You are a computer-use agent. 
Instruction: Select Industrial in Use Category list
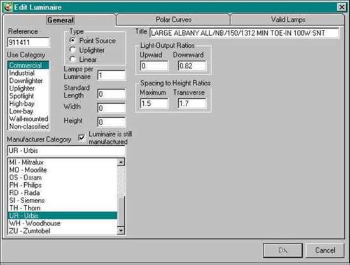pyautogui.click(x=29, y=73)
